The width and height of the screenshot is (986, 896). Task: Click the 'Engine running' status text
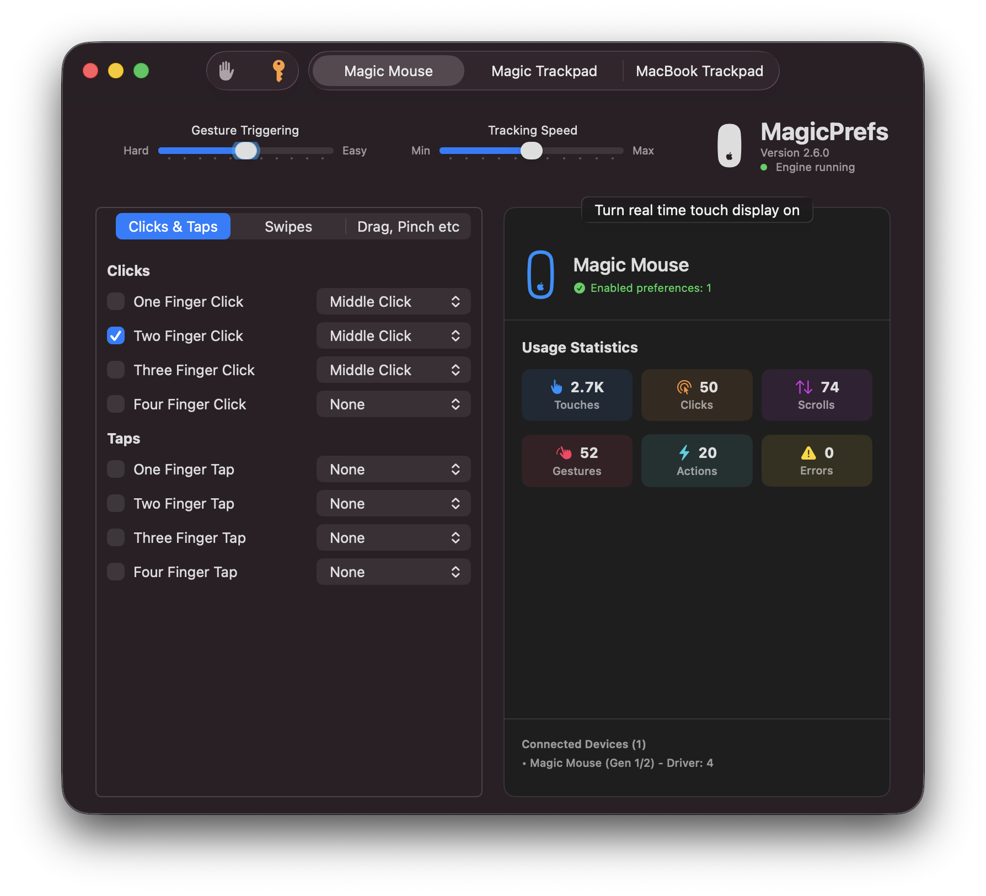coord(815,167)
